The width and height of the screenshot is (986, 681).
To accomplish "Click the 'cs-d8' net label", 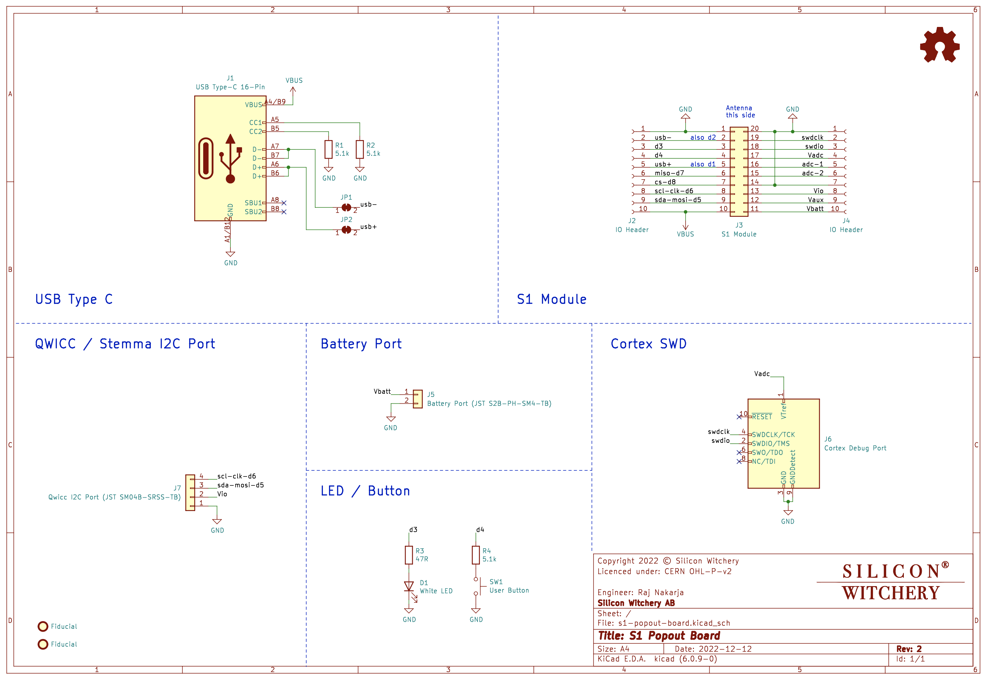I will [665, 182].
